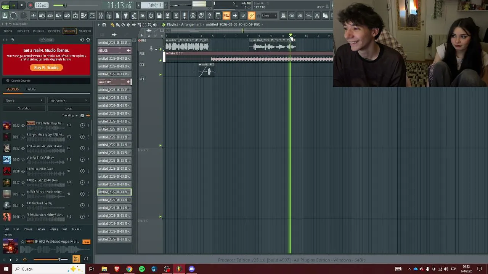
Task: Open the plugin picker plug icon
Action: [126, 16]
